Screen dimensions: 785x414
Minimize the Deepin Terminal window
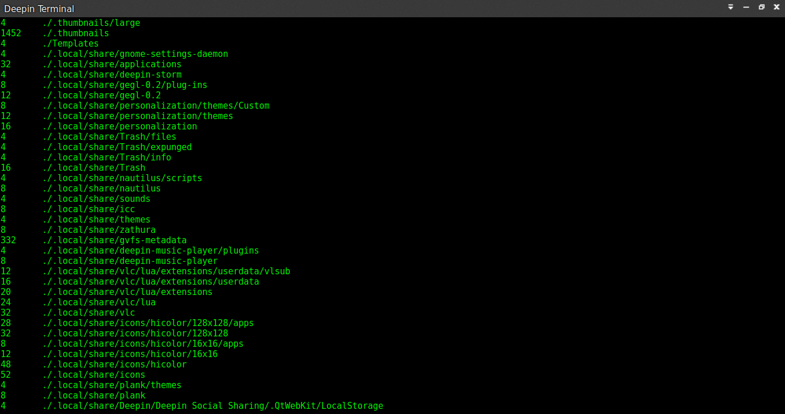746,7
